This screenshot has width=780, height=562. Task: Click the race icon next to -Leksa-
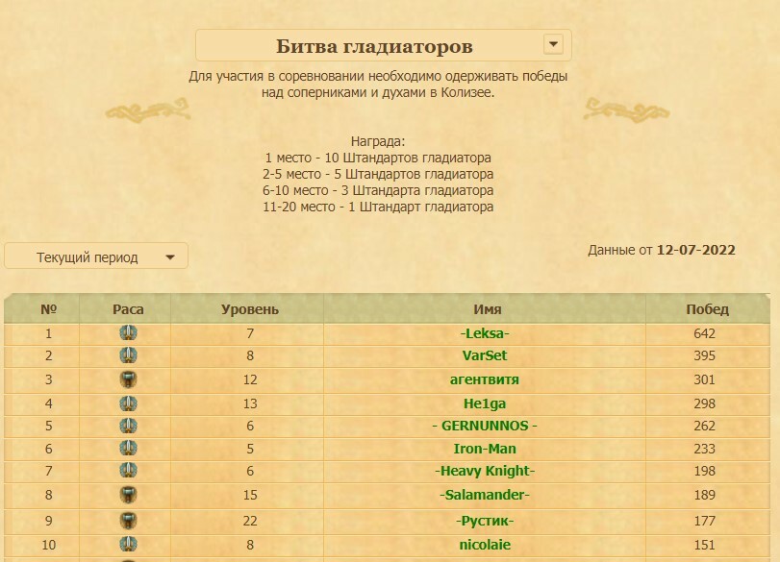pos(128,333)
